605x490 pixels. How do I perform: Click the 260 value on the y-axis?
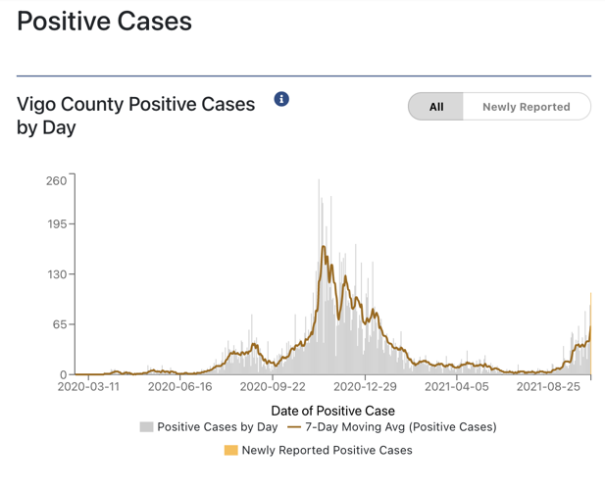(x=56, y=180)
